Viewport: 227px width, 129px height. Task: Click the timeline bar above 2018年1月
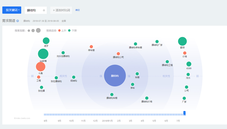(x=107, y=115)
